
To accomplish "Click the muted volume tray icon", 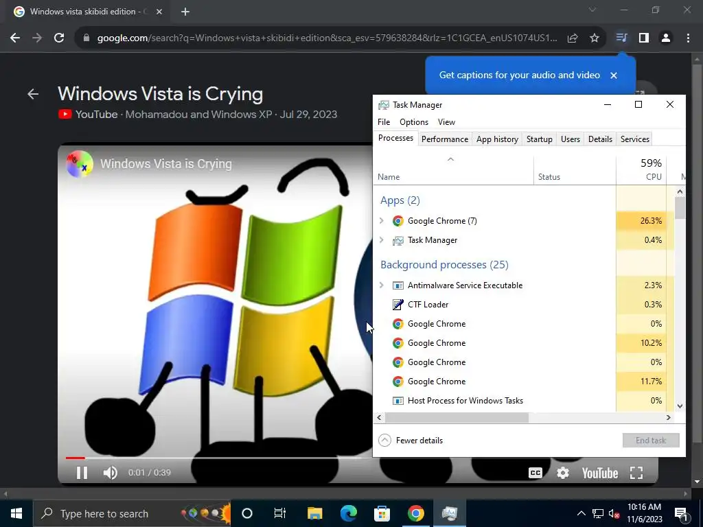I will 614,513.
